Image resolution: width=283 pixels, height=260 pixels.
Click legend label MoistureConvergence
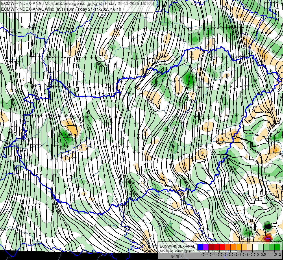pyautogui.click(x=177, y=251)
